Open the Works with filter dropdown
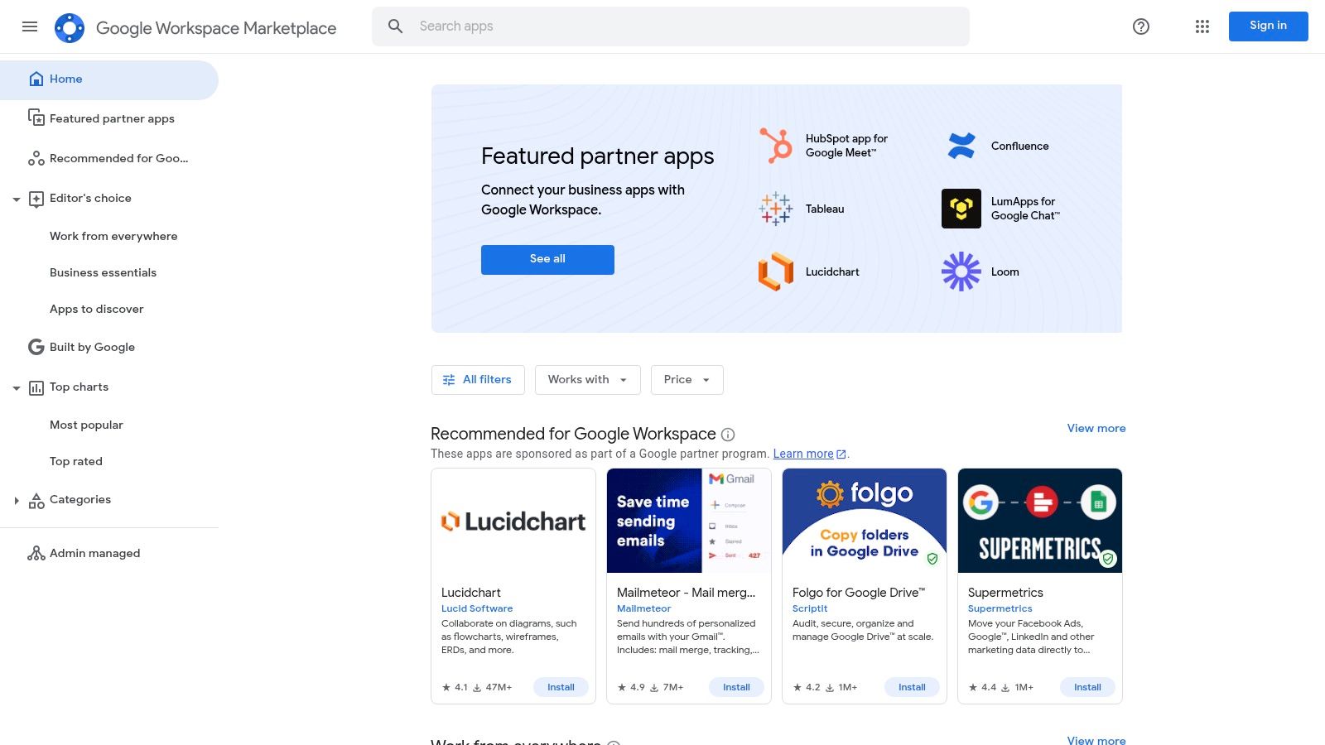This screenshot has height=745, width=1325. tap(587, 379)
